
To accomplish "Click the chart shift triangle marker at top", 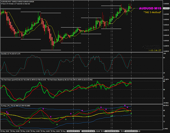I will [x=133, y=1].
